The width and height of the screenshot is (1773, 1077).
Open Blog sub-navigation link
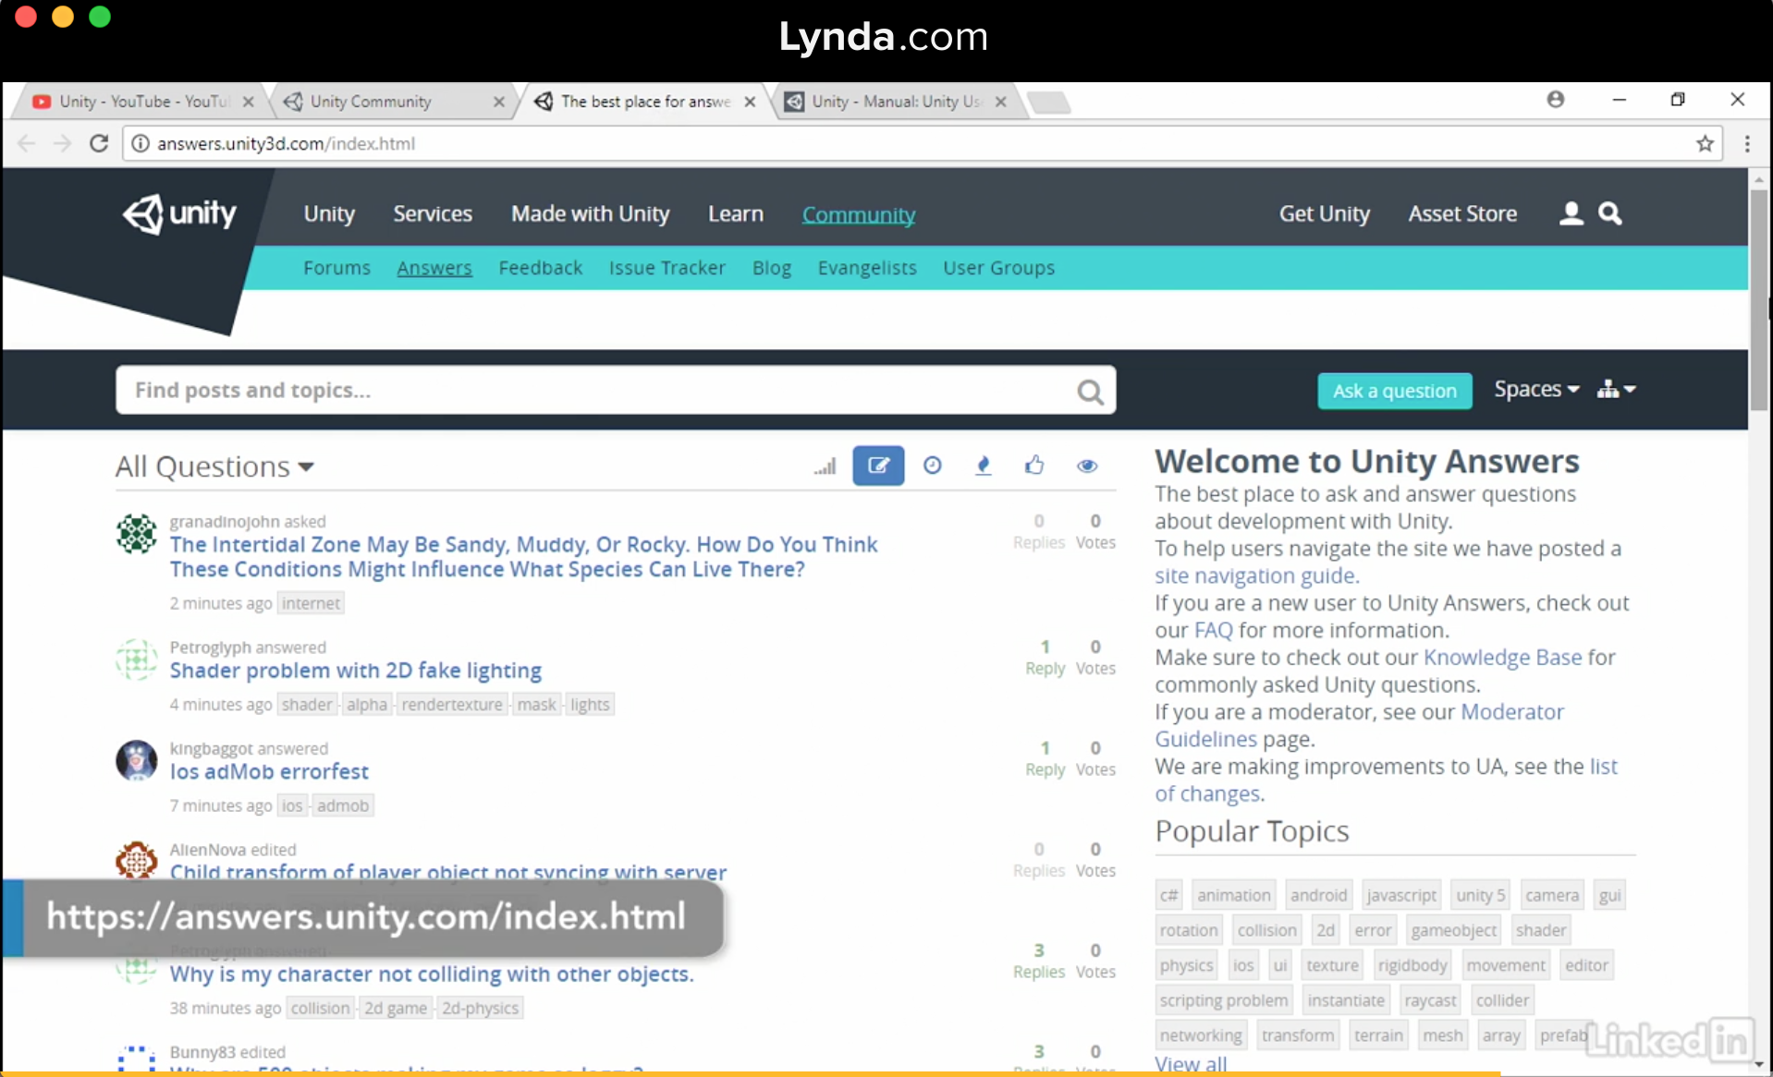[x=772, y=268]
